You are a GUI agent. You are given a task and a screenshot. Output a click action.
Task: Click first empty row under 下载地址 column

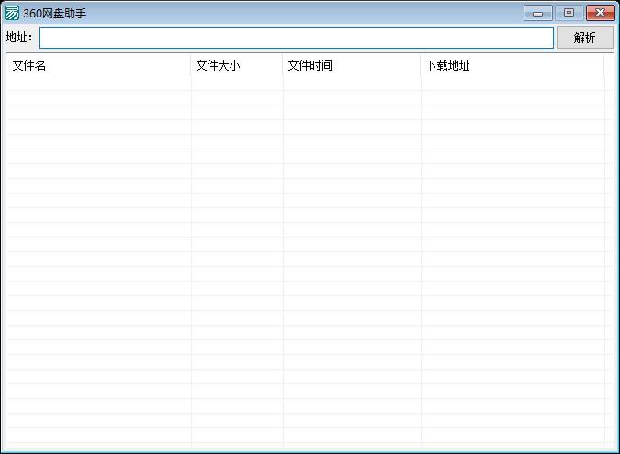pos(512,83)
